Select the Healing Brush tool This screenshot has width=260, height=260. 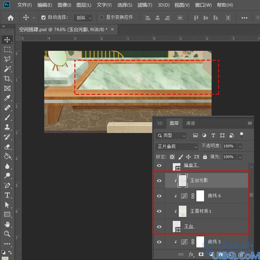pyautogui.click(x=7, y=108)
